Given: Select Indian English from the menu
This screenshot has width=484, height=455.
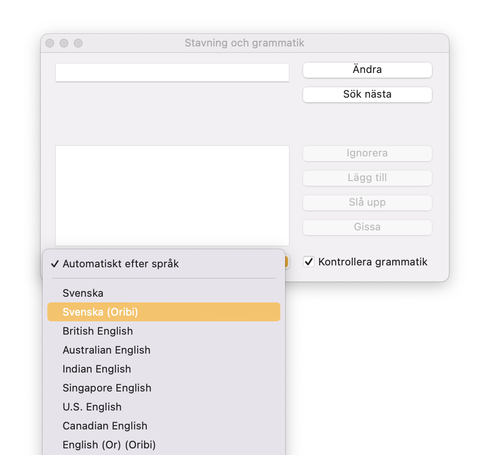Looking at the screenshot, I should coord(97,369).
